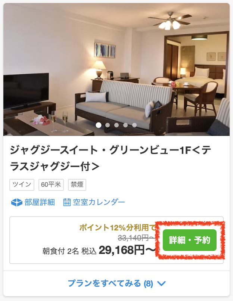233x301 pixels.
Task: Click the 60平米 tag
Action: 51,184
